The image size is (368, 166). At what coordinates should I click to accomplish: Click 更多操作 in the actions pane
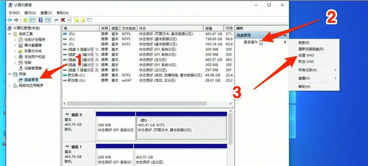251,42
